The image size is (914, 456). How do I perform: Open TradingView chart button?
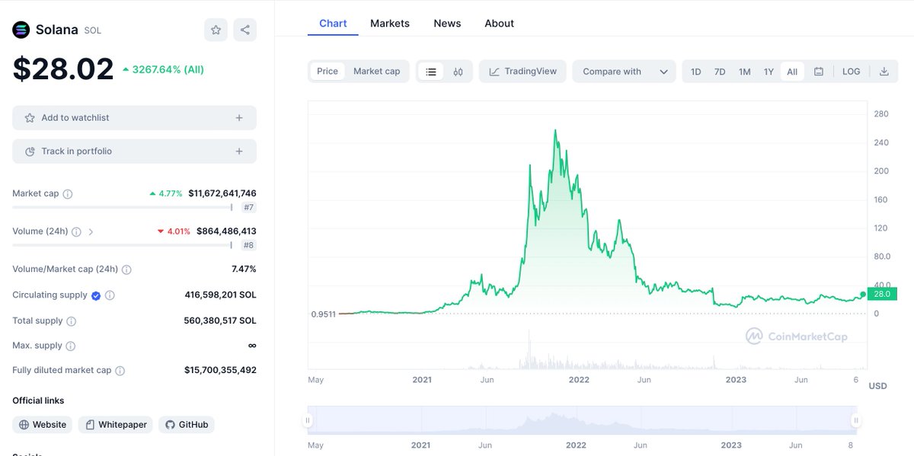[x=523, y=72]
